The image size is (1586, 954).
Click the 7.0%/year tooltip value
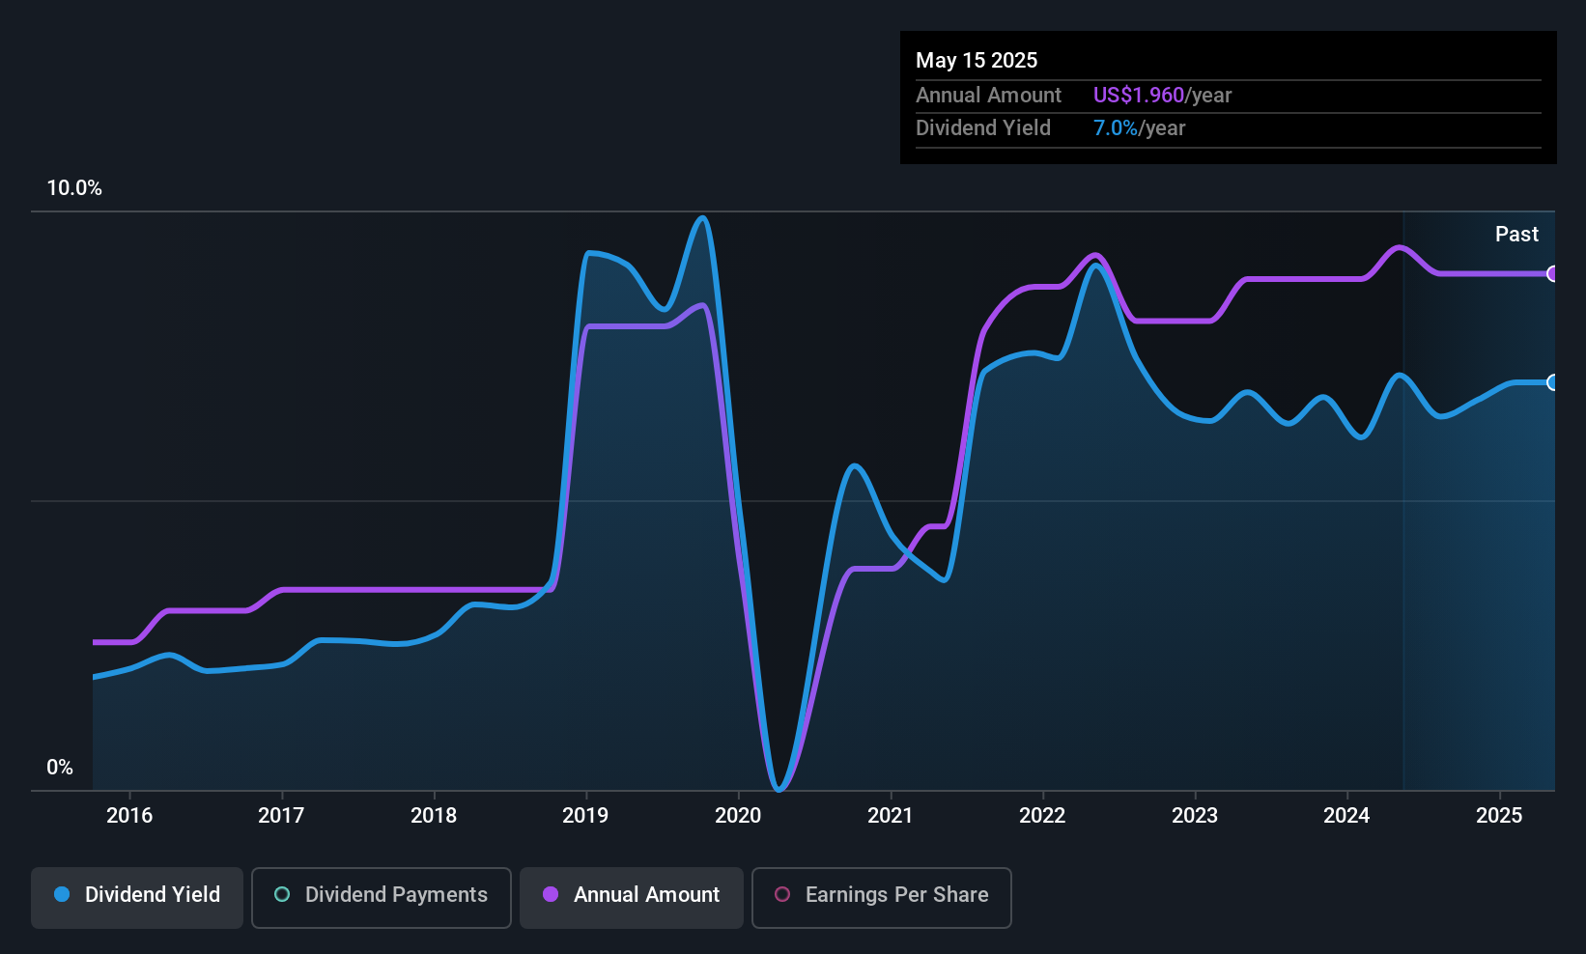point(1139,128)
